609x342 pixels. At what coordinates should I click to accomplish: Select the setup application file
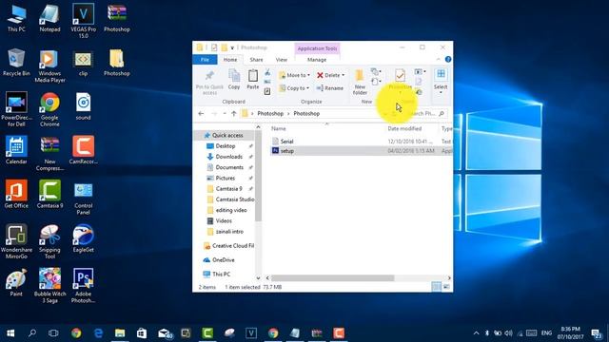coord(287,151)
